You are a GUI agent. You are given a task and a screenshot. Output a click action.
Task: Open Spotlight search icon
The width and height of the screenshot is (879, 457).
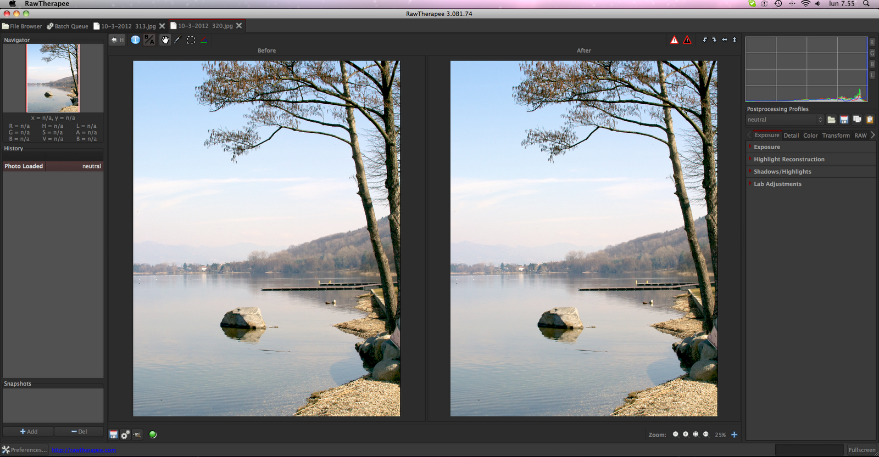[x=866, y=4]
